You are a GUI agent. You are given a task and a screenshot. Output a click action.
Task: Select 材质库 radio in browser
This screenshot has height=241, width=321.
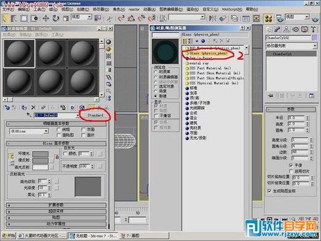tap(156, 72)
